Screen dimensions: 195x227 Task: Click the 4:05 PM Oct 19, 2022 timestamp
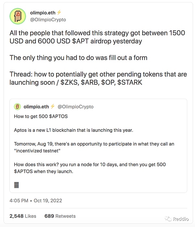36,201
